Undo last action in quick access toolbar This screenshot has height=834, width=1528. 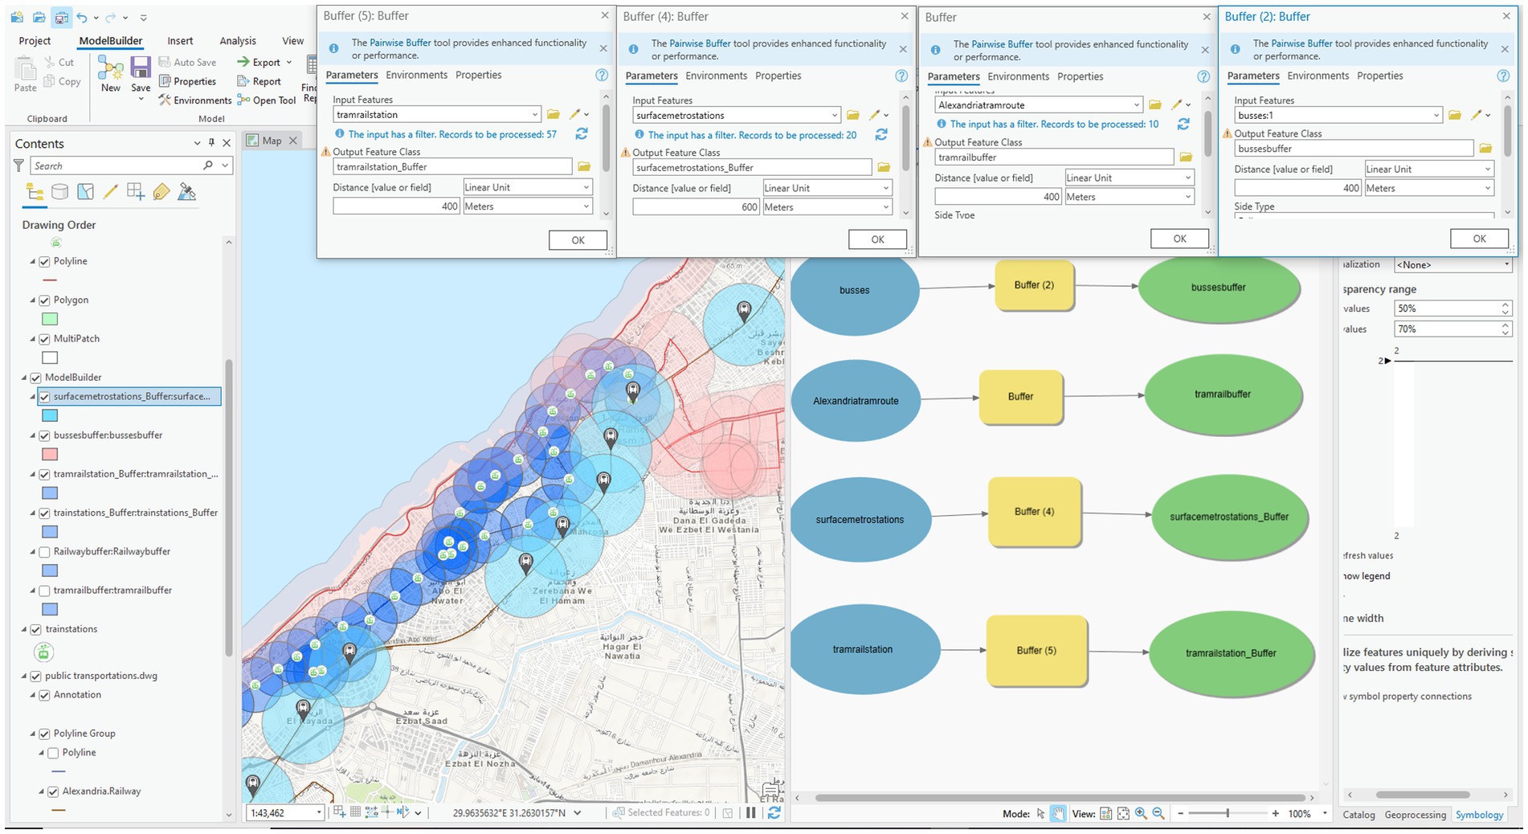pyautogui.click(x=82, y=17)
